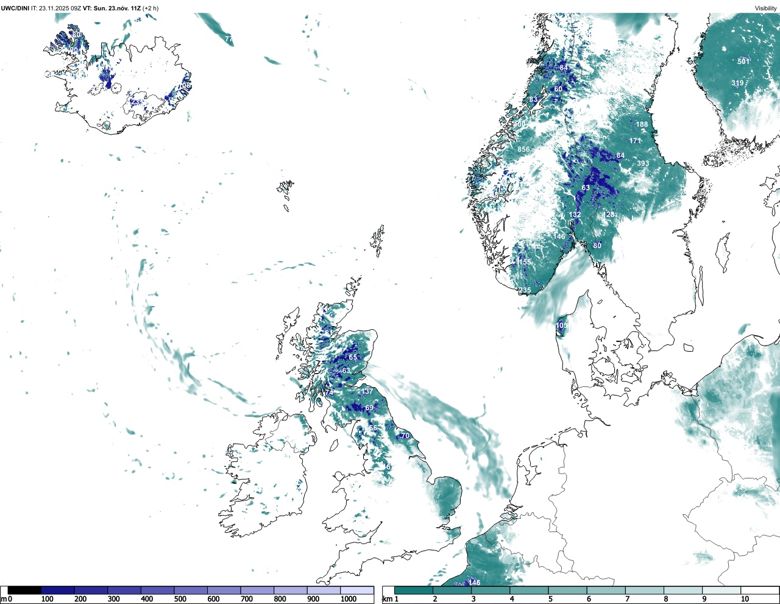Click the '137' visibility value in Scotland
The width and height of the screenshot is (780, 604).
coord(367,391)
